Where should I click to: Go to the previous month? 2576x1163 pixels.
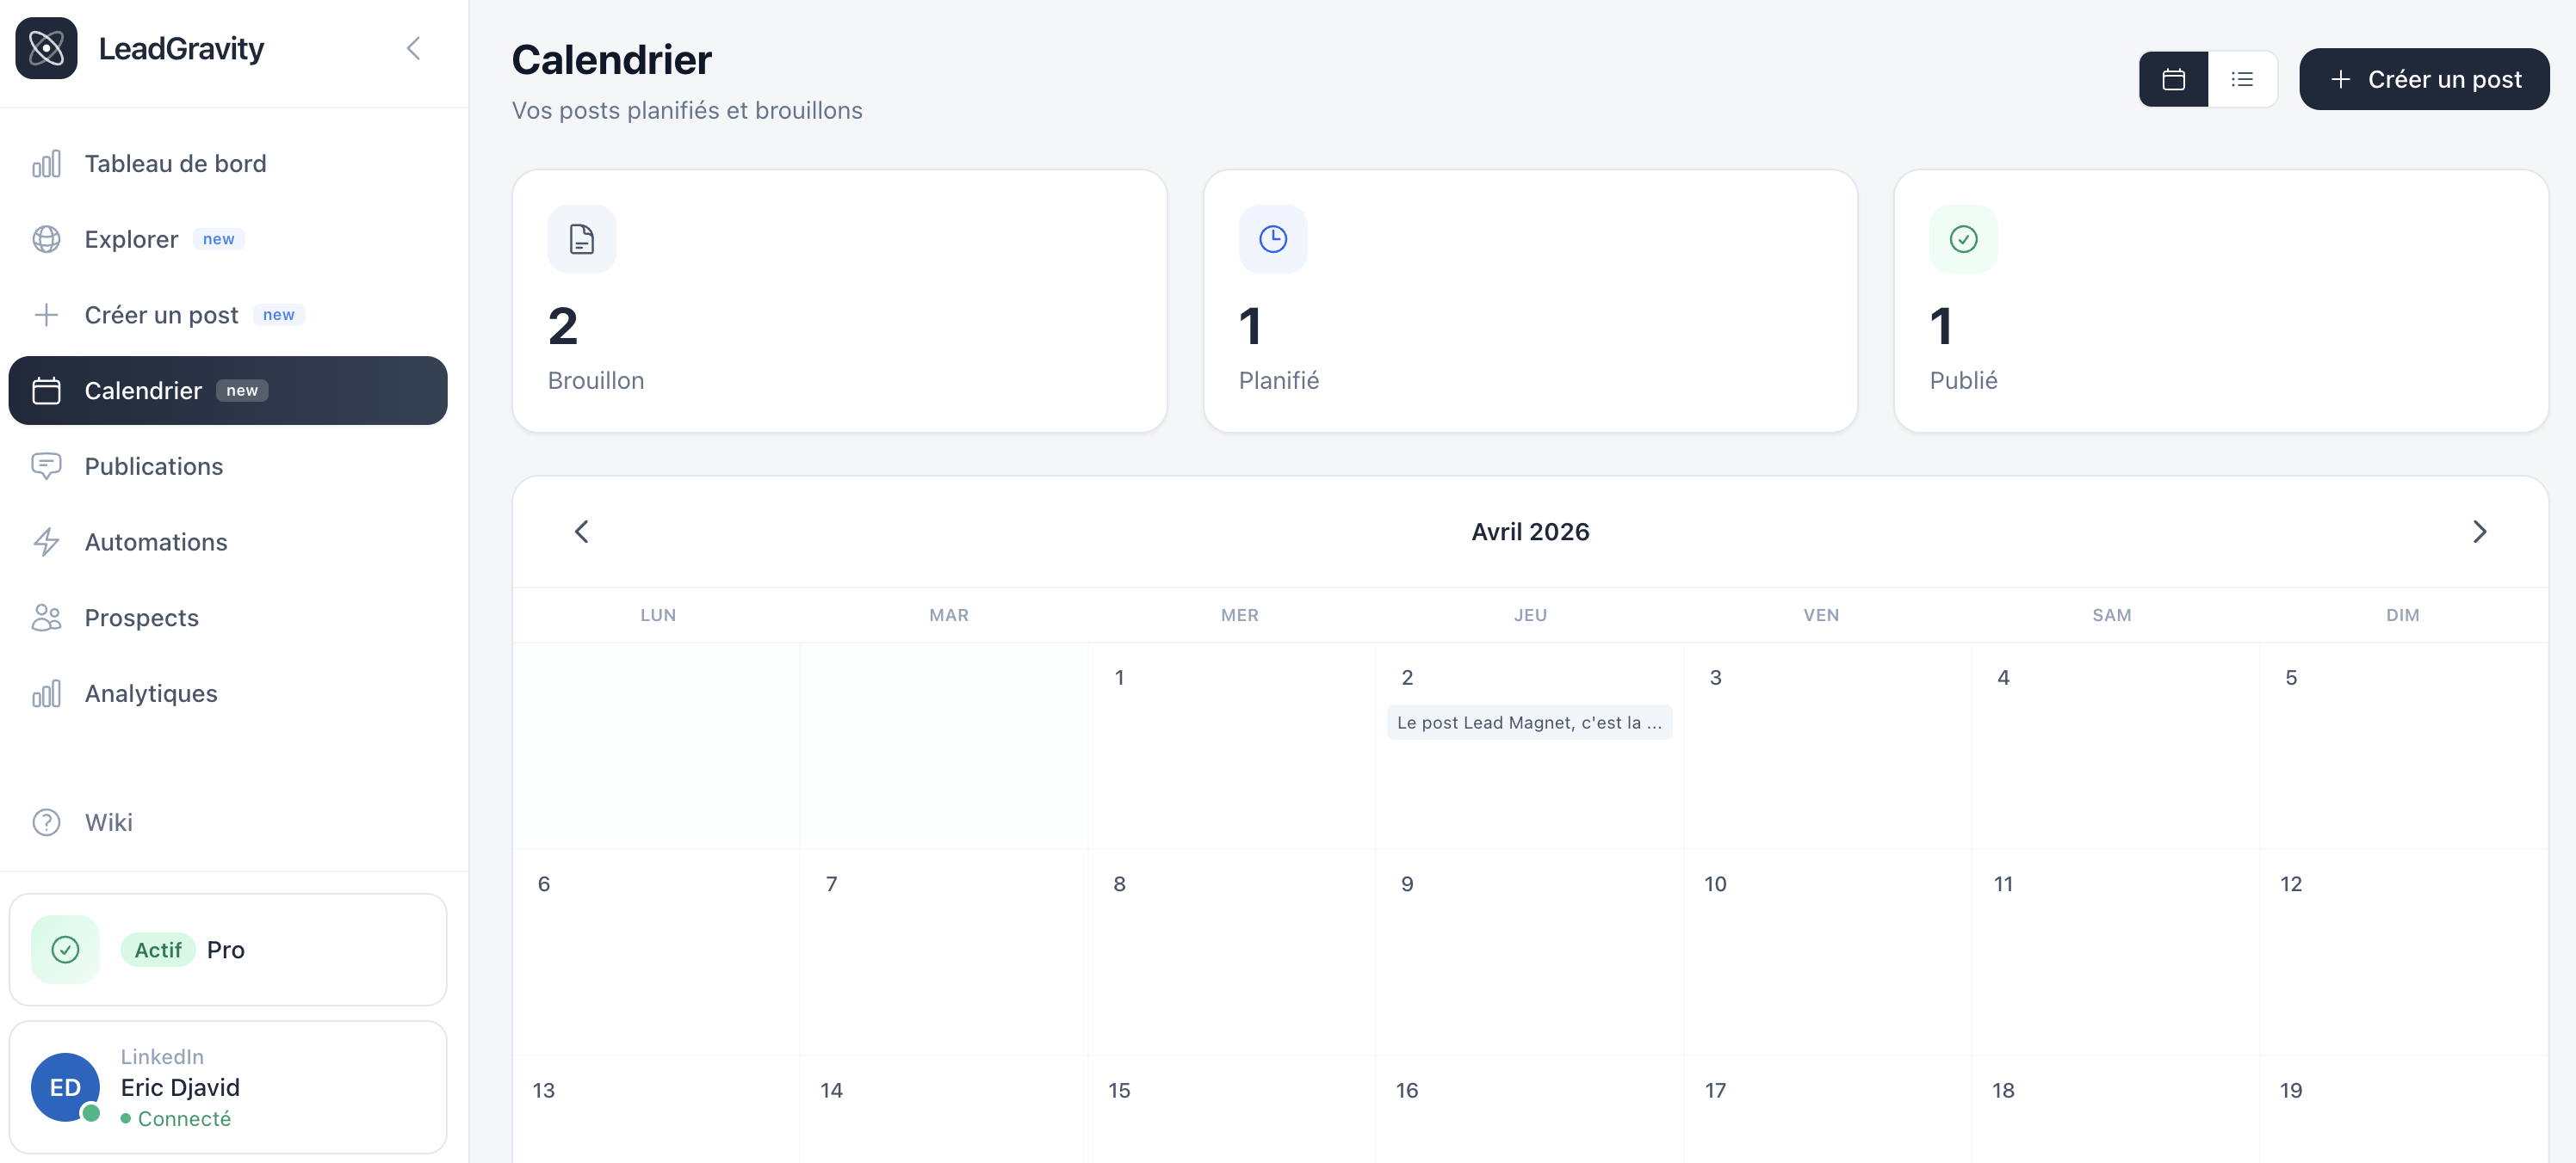[x=581, y=531]
